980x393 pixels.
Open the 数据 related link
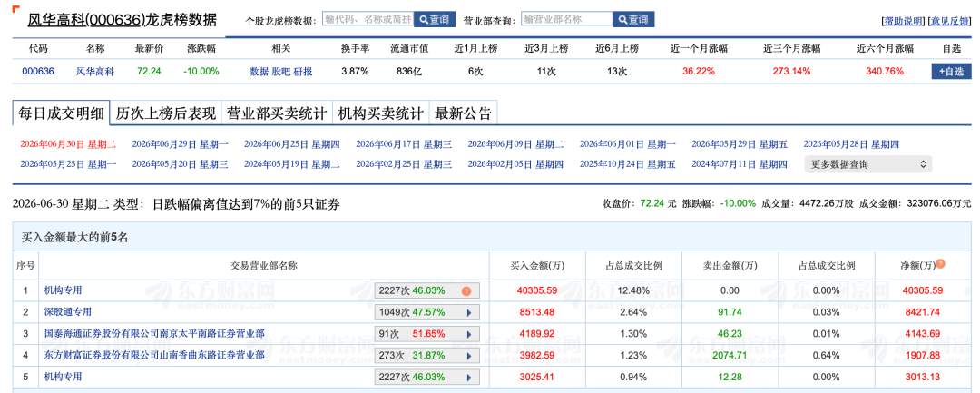pyautogui.click(x=259, y=71)
